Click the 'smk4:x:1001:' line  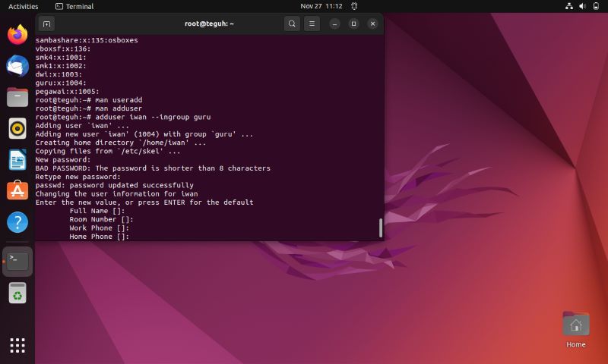tap(61, 57)
